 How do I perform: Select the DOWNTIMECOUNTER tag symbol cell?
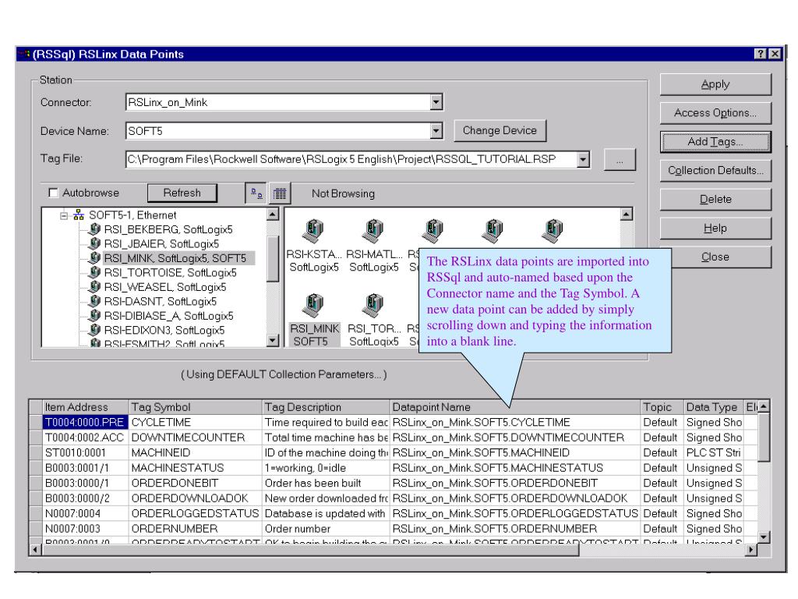pyautogui.click(x=196, y=438)
